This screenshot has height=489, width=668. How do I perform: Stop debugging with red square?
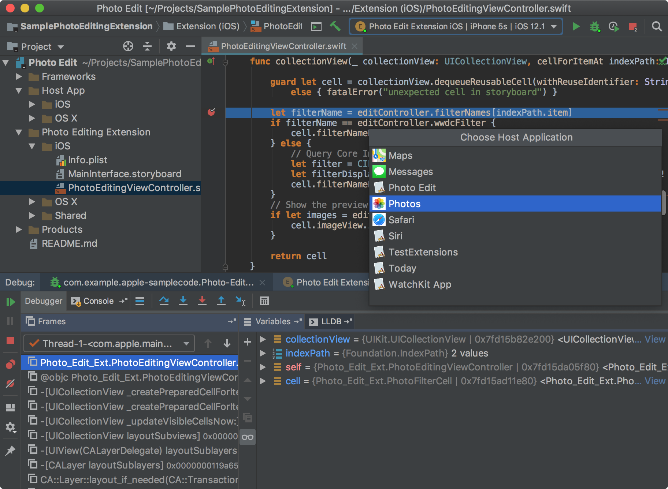10,340
